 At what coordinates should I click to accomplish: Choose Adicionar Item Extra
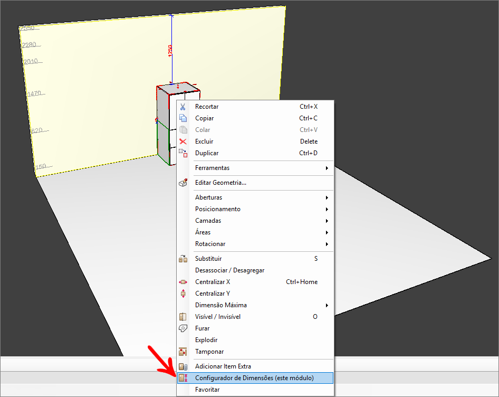pyautogui.click(x=255, y=366)
